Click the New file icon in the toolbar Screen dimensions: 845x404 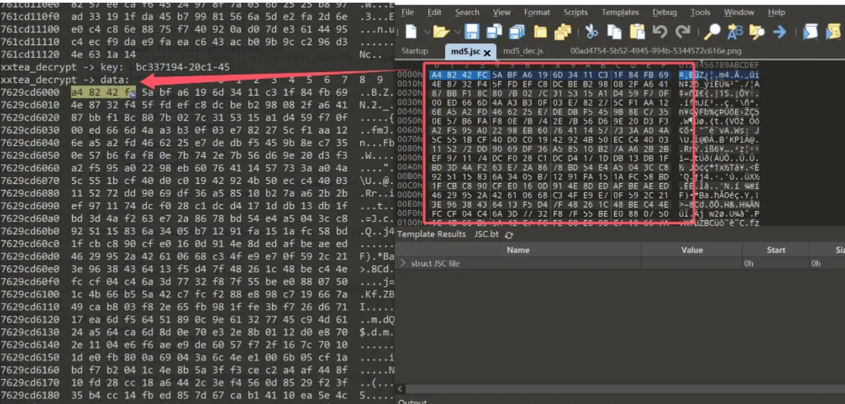click(x=411, y=31)
